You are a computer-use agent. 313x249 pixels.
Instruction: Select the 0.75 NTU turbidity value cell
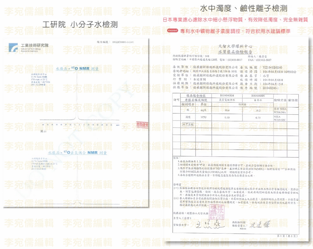pyautogui.click(x=258, y=118)
